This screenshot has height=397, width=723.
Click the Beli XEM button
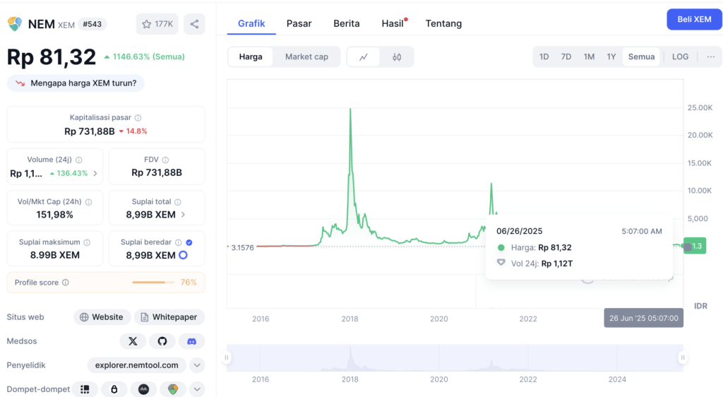(694, 19)
